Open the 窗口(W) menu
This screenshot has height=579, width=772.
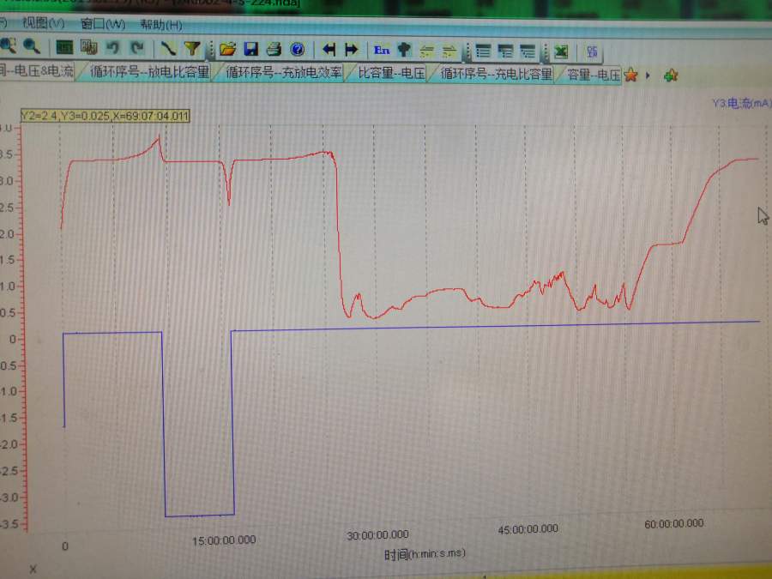[102, 24]
